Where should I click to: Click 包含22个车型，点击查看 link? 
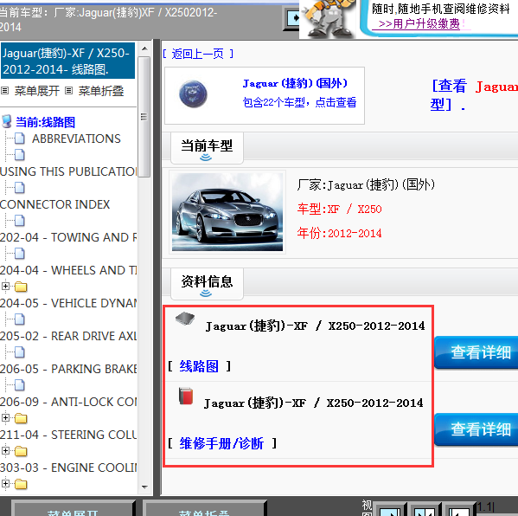[x=299, y=102]
